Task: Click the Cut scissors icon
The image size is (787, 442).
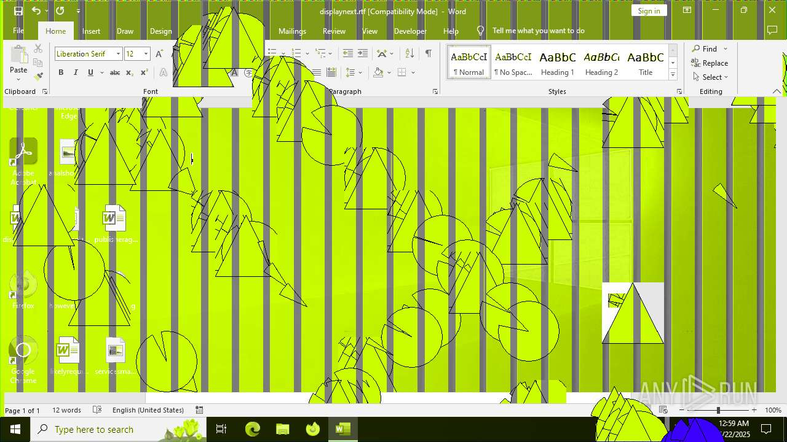Action: click(38, 48)
